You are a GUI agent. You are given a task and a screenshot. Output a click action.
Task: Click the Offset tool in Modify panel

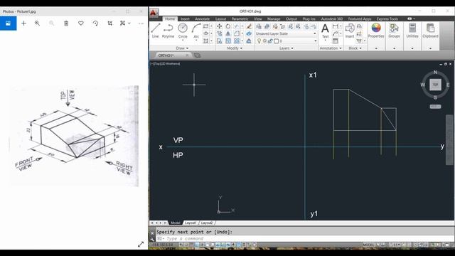pyautogui.click(x=249, y=41)
